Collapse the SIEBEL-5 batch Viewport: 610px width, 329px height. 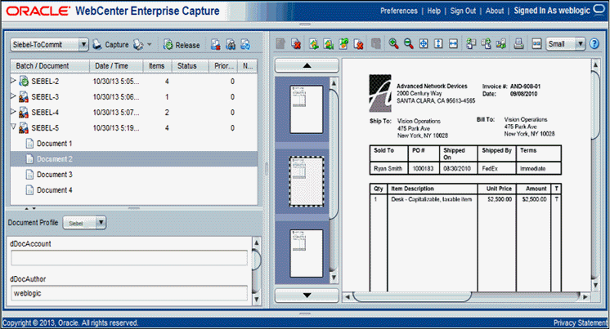coord(13,127)
